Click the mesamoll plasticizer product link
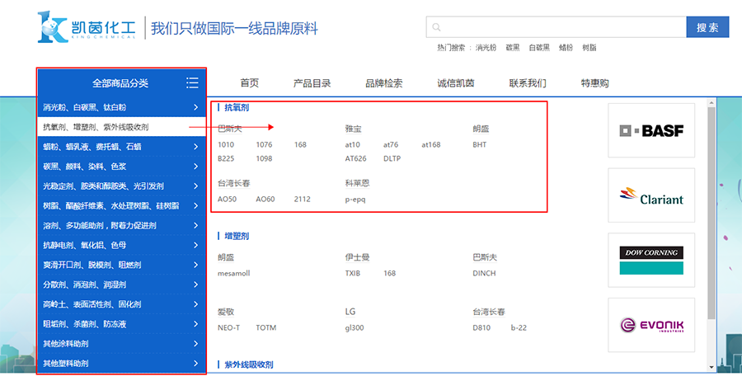This screenshot has width=742, height=376. (x=233, y=273)
